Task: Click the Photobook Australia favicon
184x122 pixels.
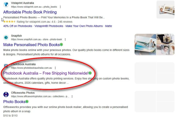Action: [6, 66]
